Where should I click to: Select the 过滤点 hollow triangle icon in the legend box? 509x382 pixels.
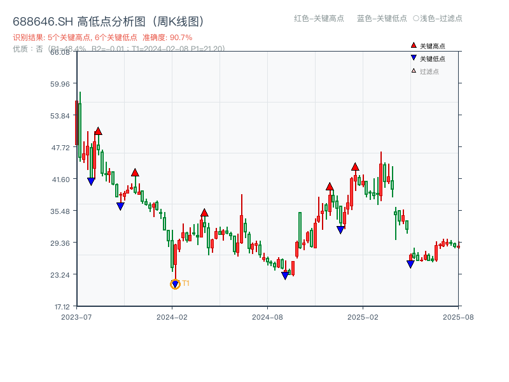[x=412, y=69]
